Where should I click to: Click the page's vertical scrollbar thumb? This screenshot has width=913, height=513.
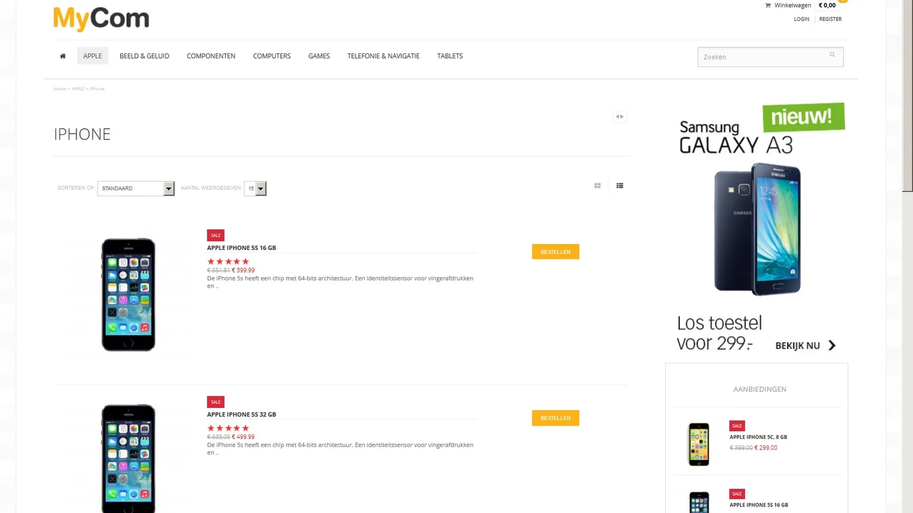907,96
